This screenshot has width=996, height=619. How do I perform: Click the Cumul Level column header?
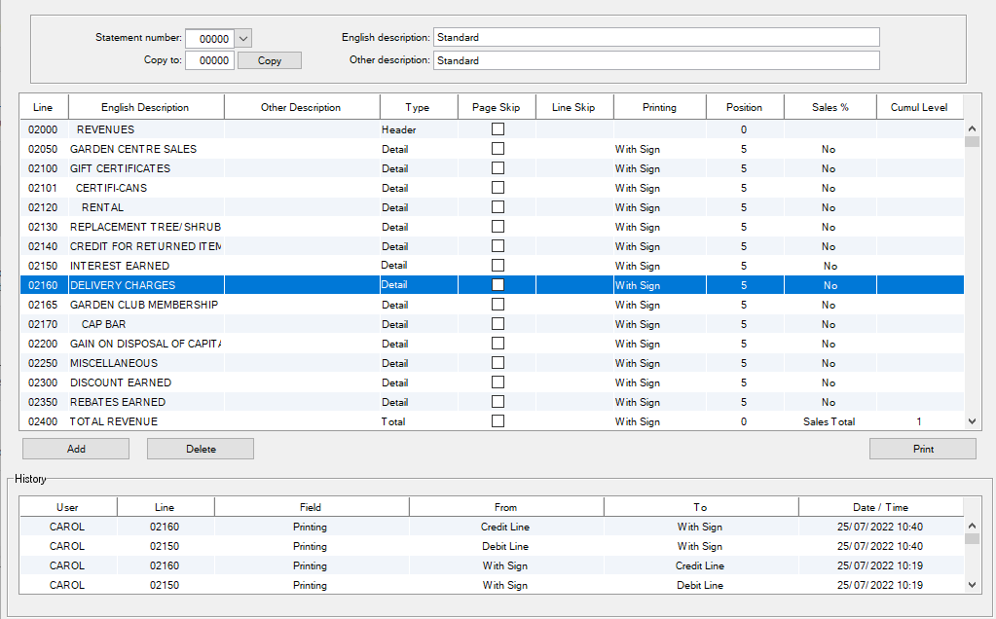pyautogui.click(x=919, y=107)
